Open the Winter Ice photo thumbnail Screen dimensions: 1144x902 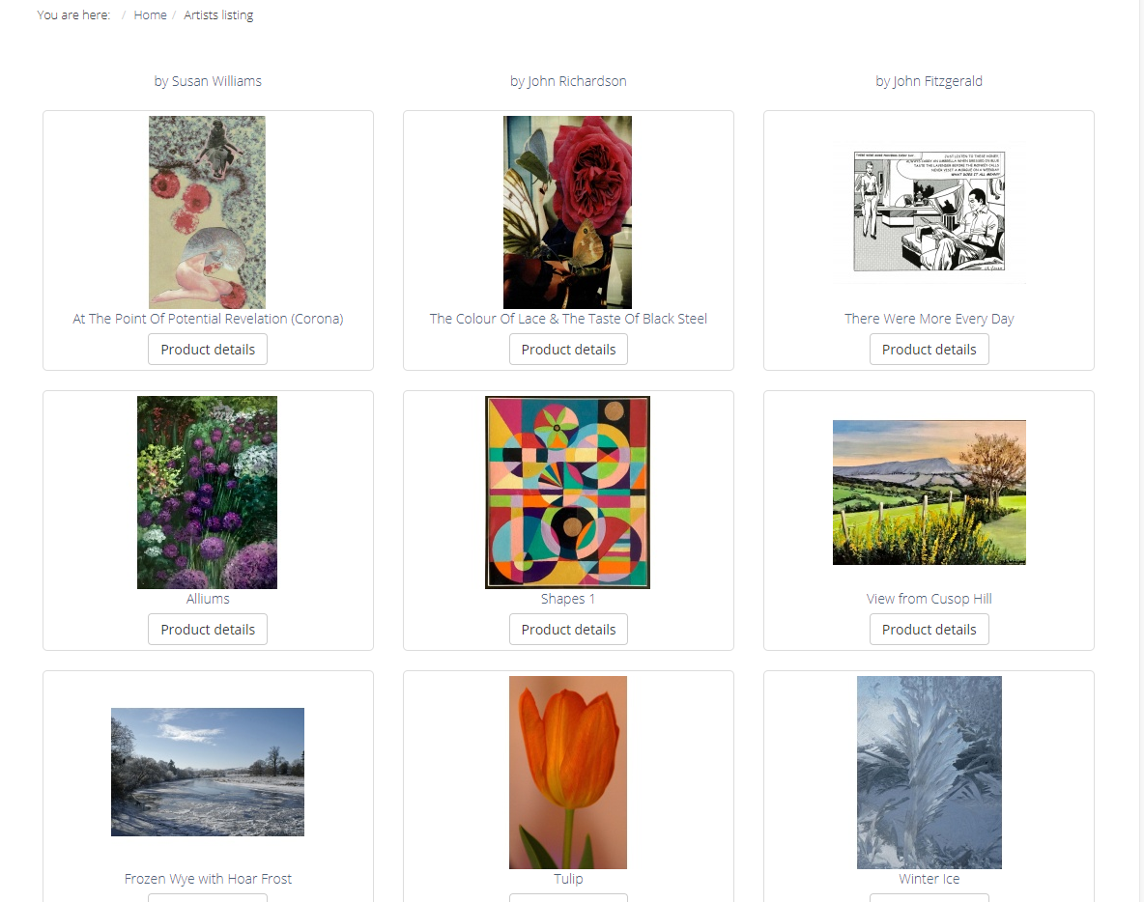(x=929, y=773)
